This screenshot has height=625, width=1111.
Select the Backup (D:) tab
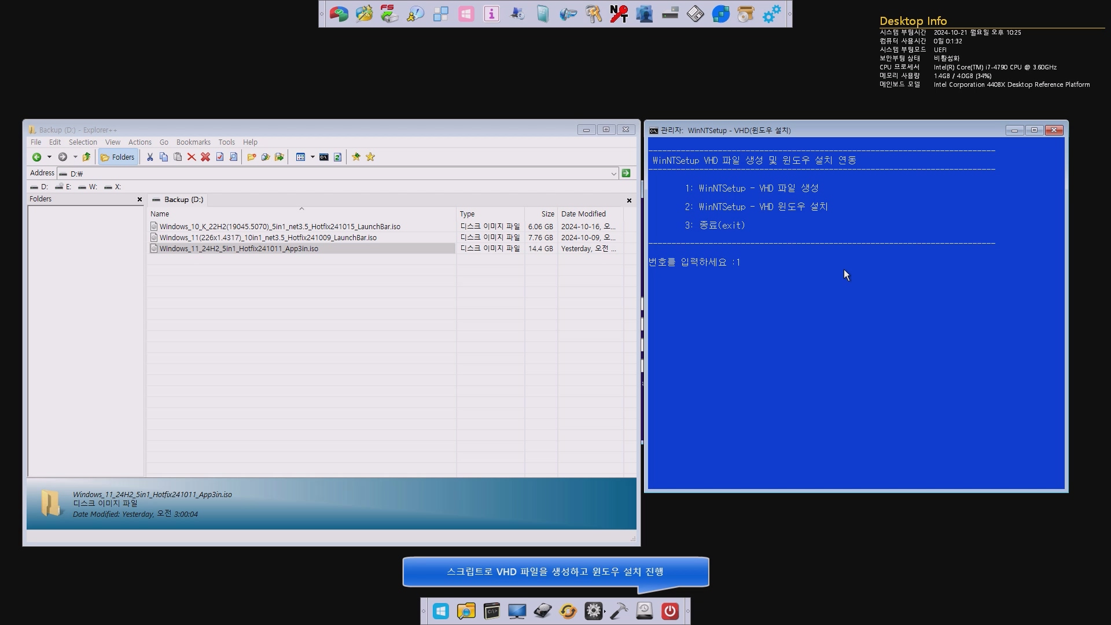point(178,200)
